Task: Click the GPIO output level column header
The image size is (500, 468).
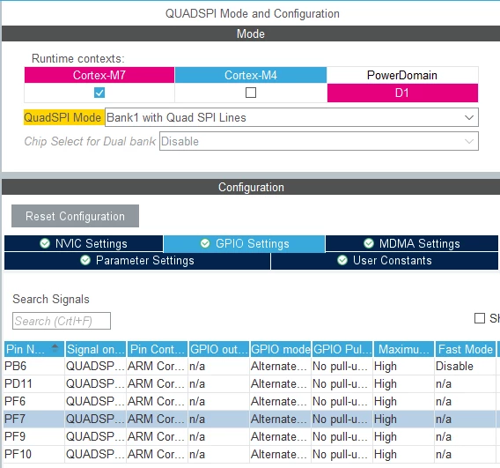Action: click(x=219, y=349)
